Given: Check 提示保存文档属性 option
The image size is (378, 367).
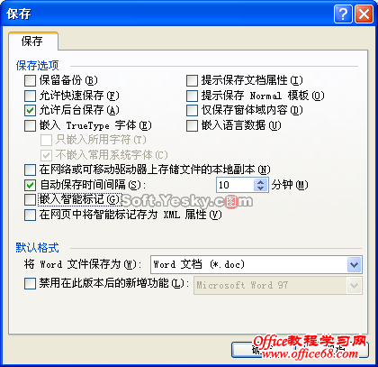Looking at the screenshot, I should point(192,80).
